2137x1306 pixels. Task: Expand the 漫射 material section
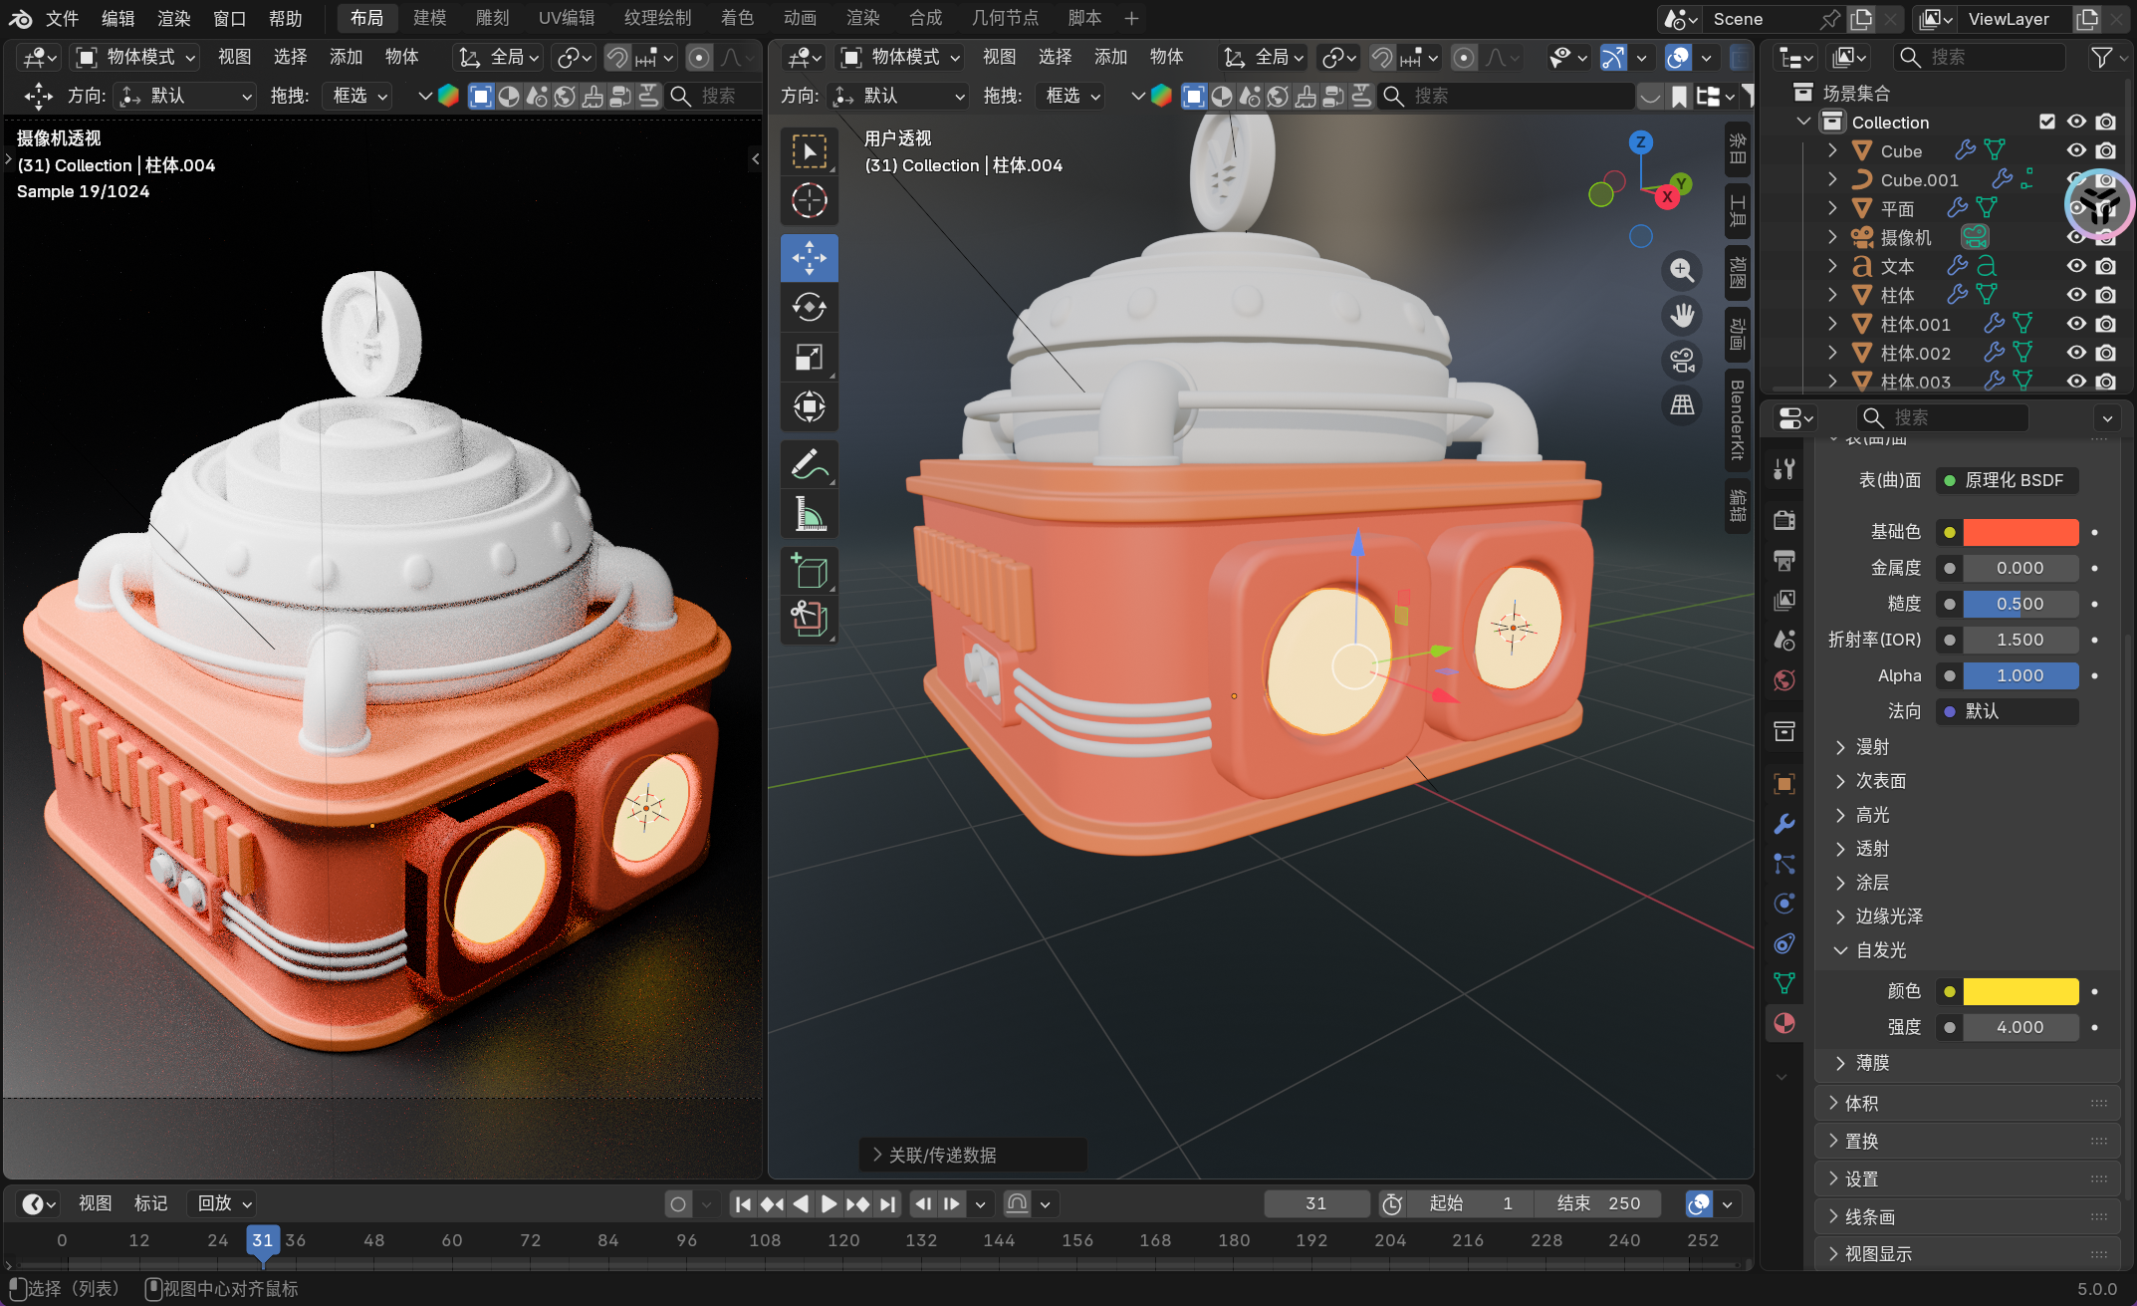pos(1872,747)
